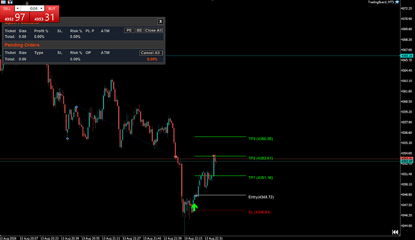
Task: Click the green TP3 level line
Action: [220, 137]
